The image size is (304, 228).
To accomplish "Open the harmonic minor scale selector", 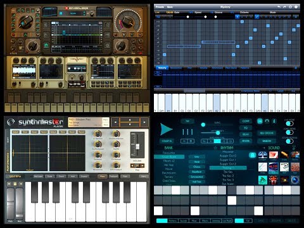I will (x=250, y=91).
